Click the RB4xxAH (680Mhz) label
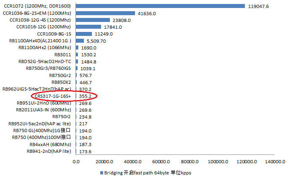 click(50, 144)
